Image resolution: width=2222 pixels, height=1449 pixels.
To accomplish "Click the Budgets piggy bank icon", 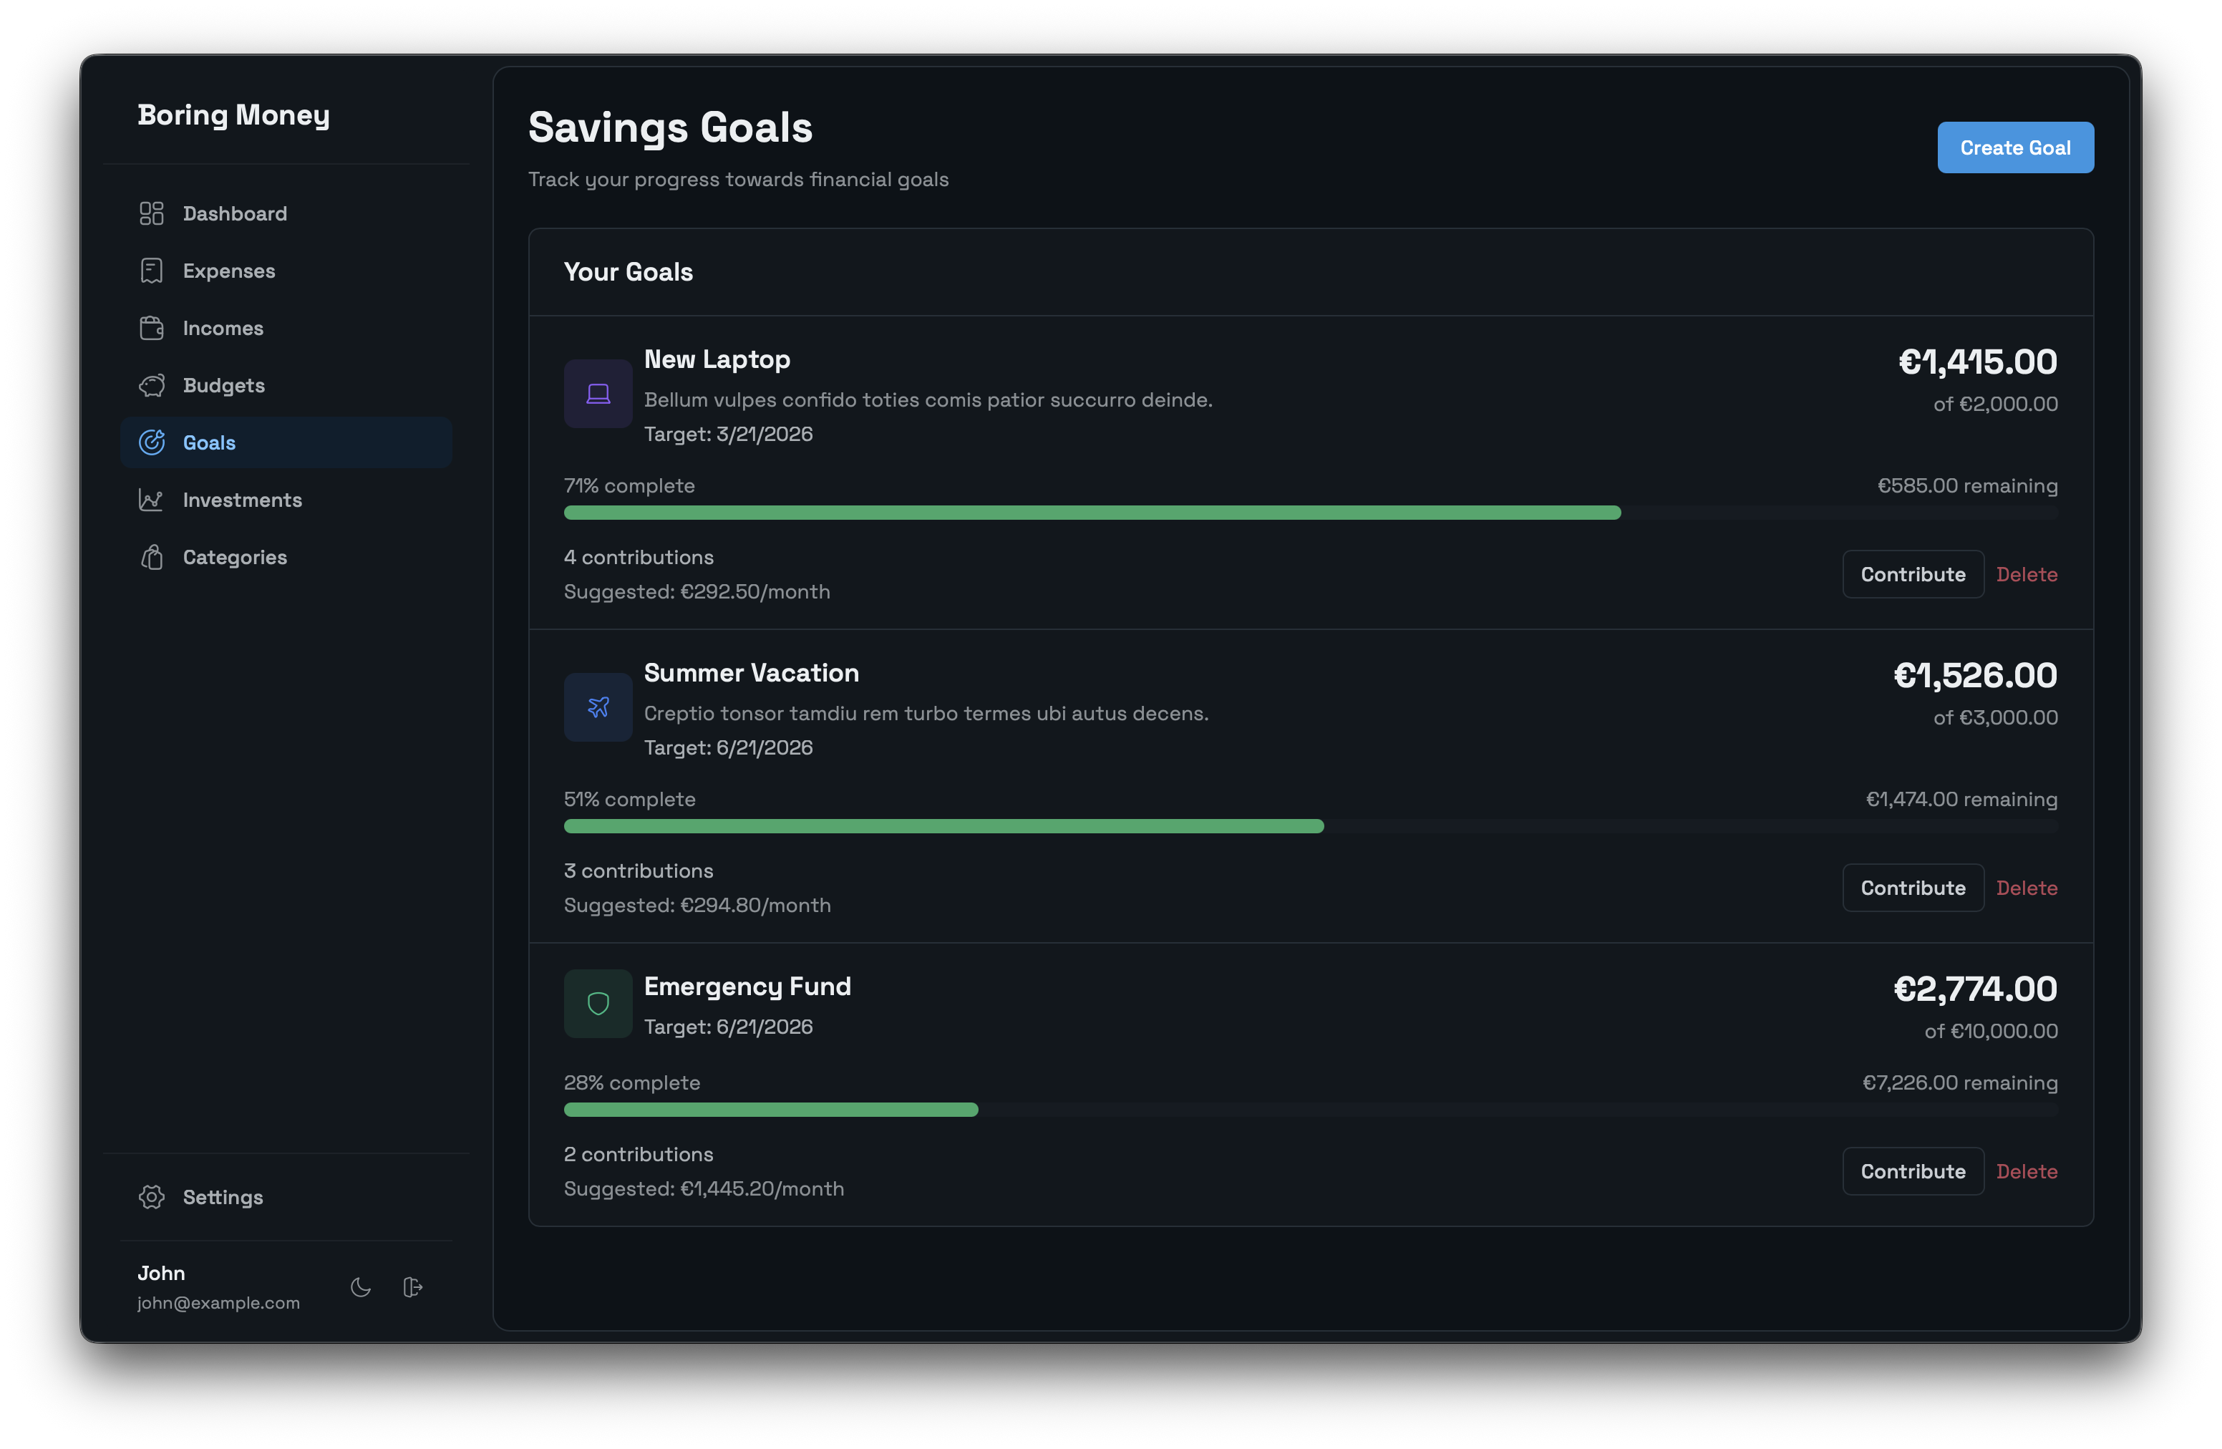I will [151, 386].
